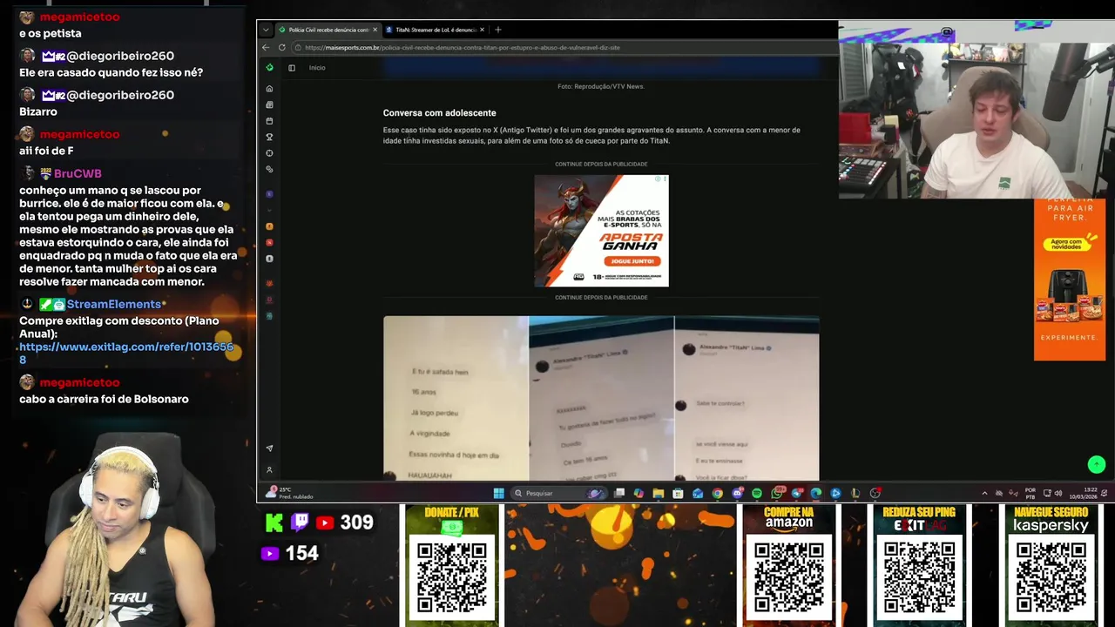This screenshot has height=627, width=1115.
Task: Open the user profile icon in the sidebar
Action: (x=269, y=470)
